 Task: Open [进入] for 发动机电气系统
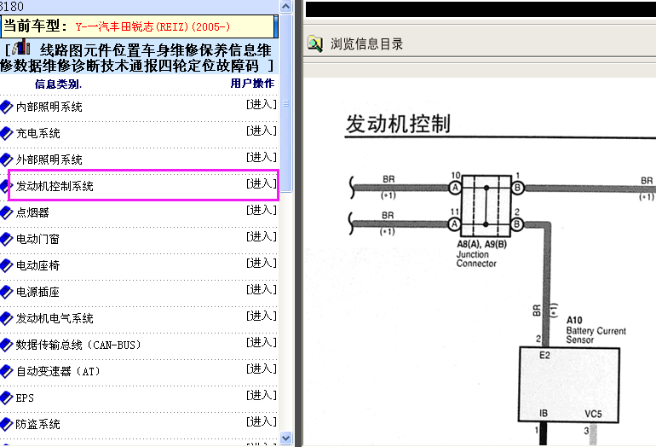pyautogui.click(x=262, y=316)
